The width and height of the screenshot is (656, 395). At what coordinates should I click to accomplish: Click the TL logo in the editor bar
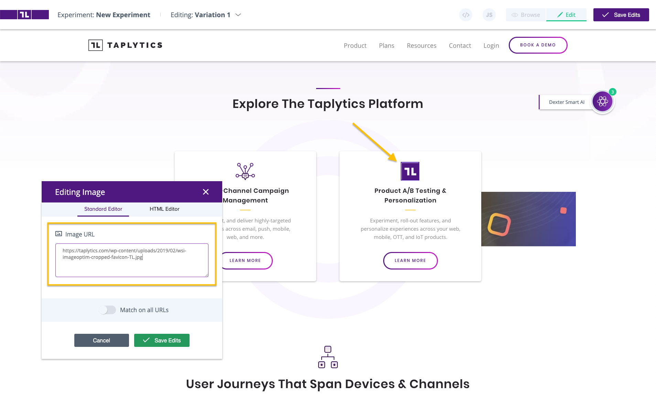24,15
